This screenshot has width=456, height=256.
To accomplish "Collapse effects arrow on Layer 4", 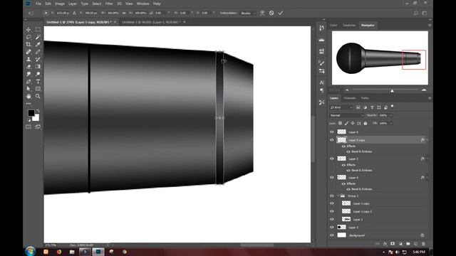I will (427, 177).
